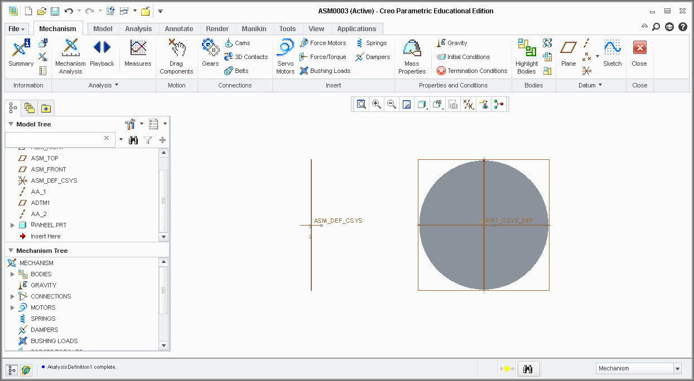Toggle the Gravity setting
The width and height of the screenshot is (694, 381).
[452, 43]
